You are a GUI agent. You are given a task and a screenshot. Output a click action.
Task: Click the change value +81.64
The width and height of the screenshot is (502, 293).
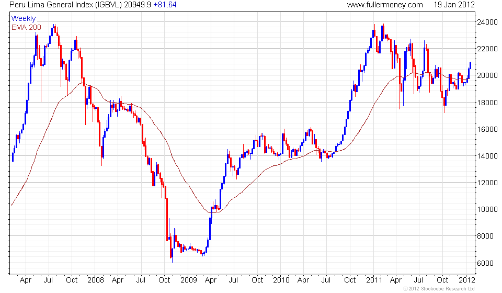[165, 5]
